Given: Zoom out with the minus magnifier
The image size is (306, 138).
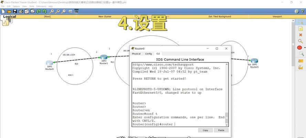Looking at the screenshot, I should coord(63,11).
